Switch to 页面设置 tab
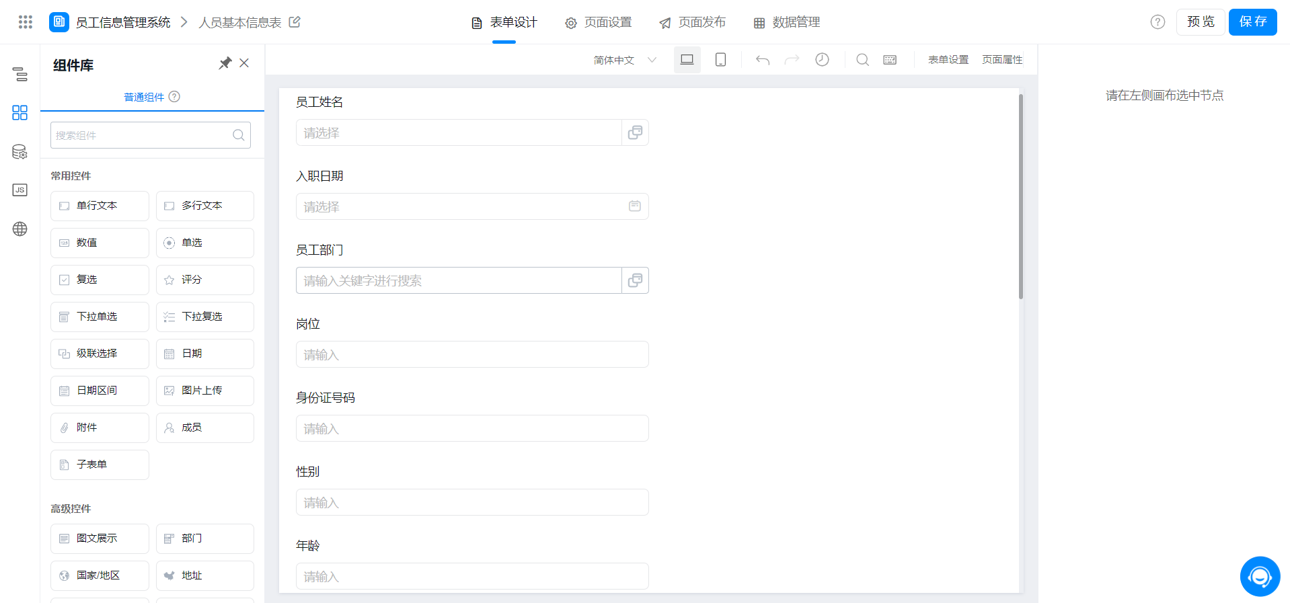The width and height of the screenshot is (1290, 603). pyautogui.click(x=599, y=22)
